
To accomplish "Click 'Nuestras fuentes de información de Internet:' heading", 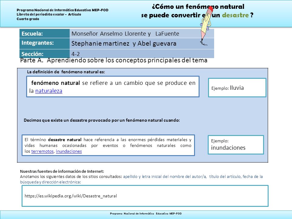I will (x=62, y=171).
